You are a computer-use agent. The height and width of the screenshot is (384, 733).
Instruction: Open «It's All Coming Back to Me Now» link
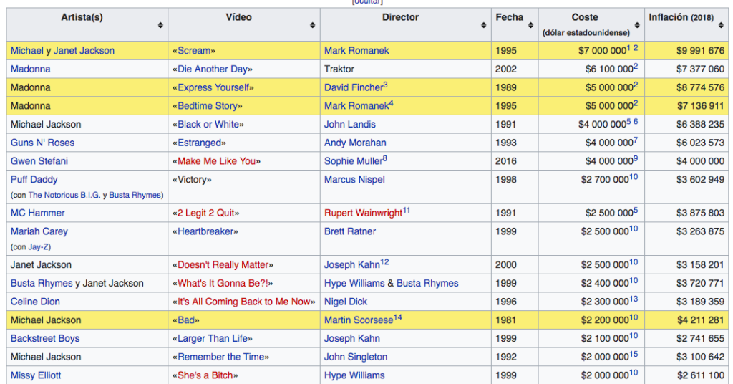pos(244,302)
